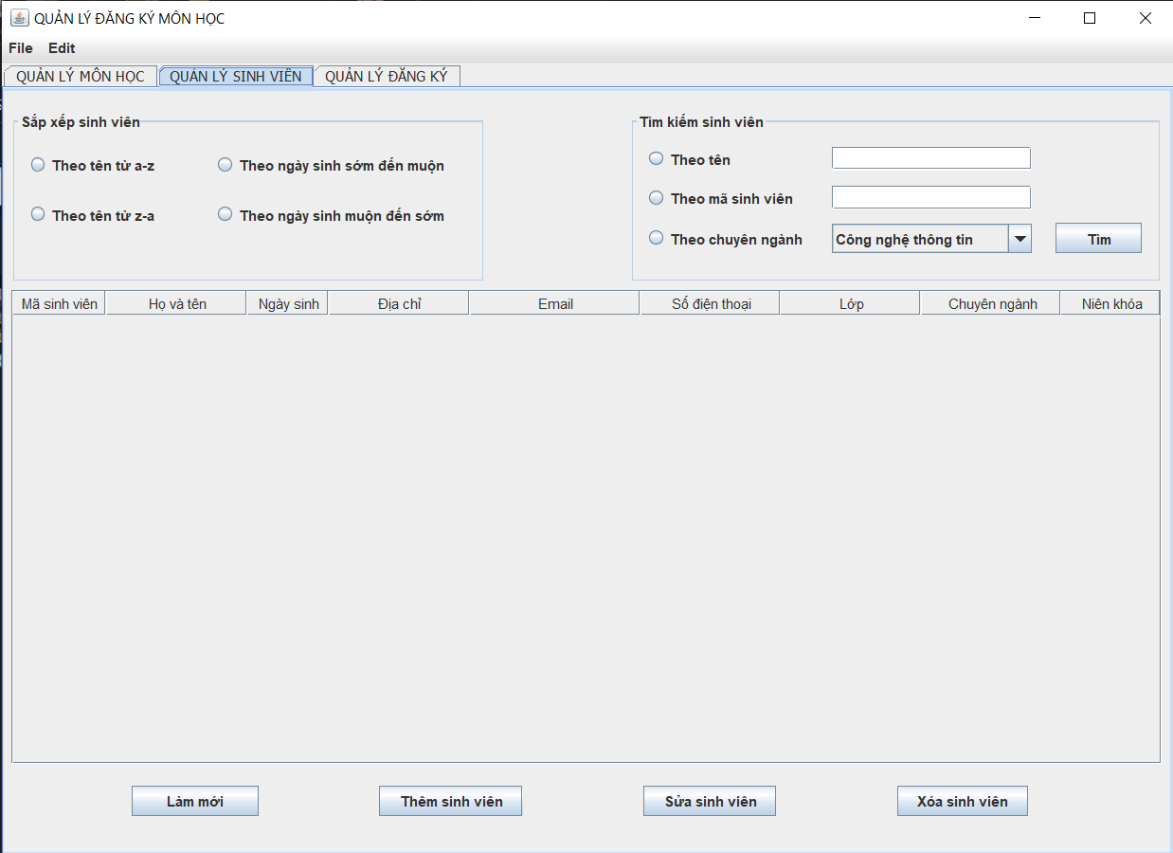1173x853 pixels.
Task: Click the 'Mã sinh viên' column header
Action: click(x=59, y=303)
